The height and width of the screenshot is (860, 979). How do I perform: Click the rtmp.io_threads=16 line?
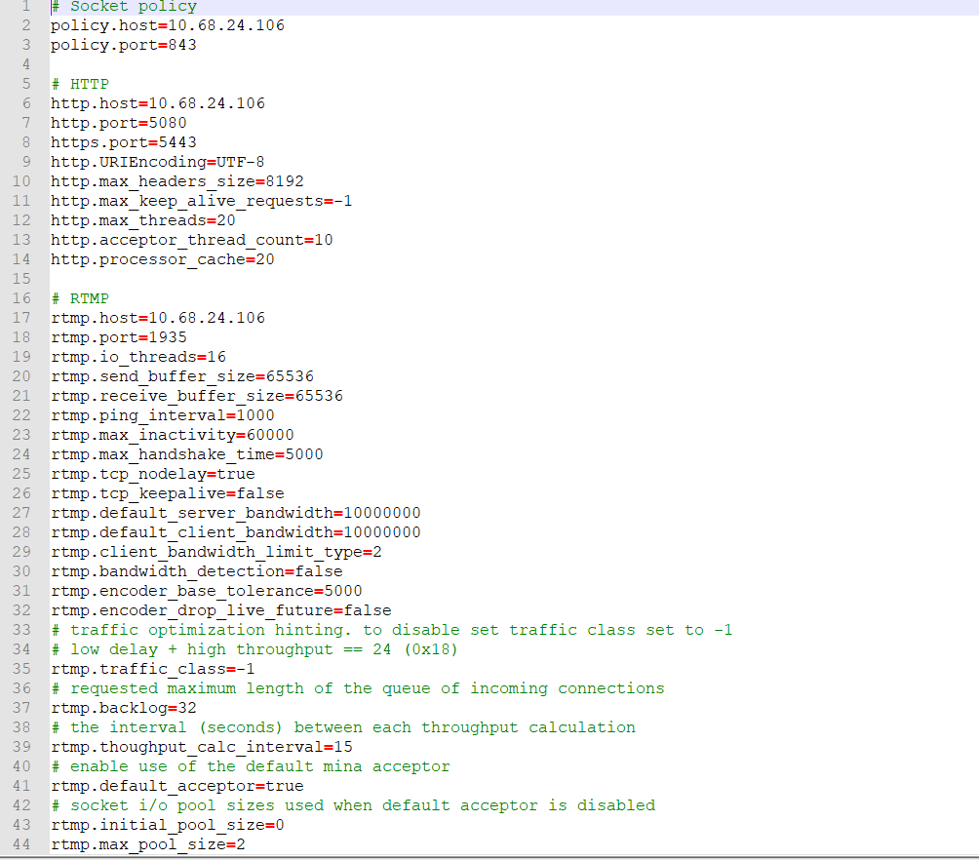[138, 357]
